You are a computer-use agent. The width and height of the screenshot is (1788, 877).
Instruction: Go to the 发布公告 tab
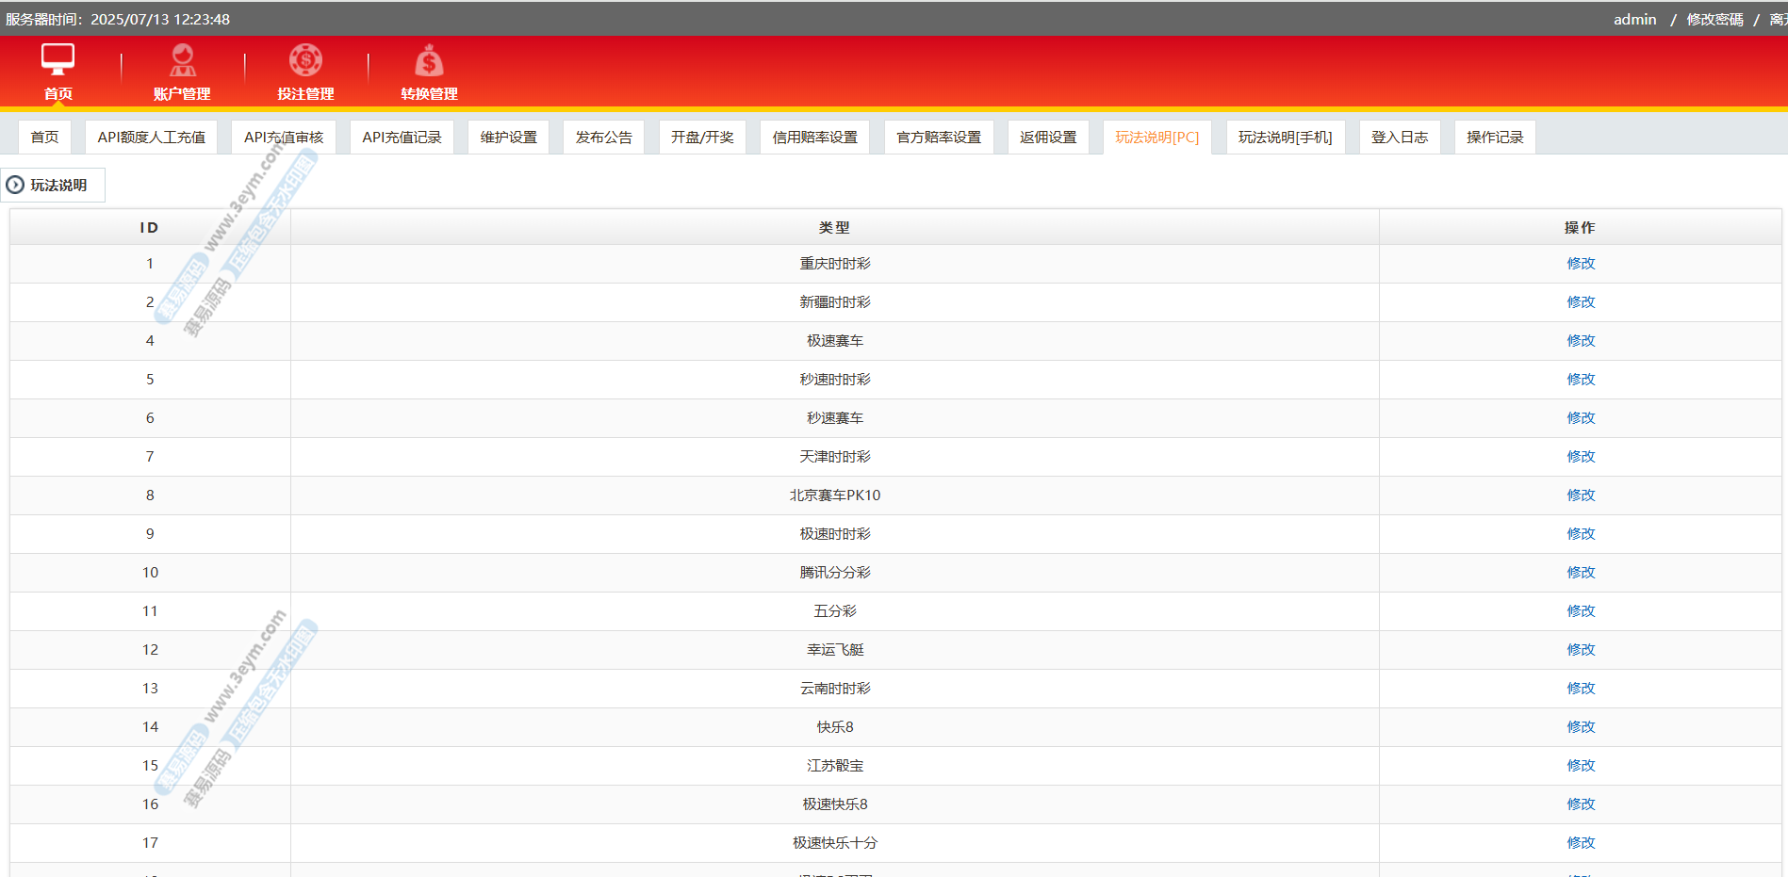[603, 138]
